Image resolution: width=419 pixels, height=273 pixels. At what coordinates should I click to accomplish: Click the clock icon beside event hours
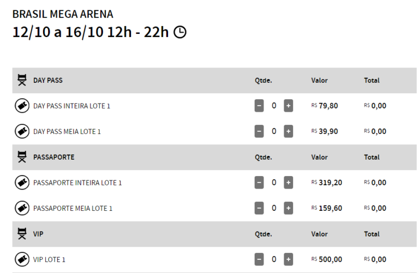[x=180, y=32]
